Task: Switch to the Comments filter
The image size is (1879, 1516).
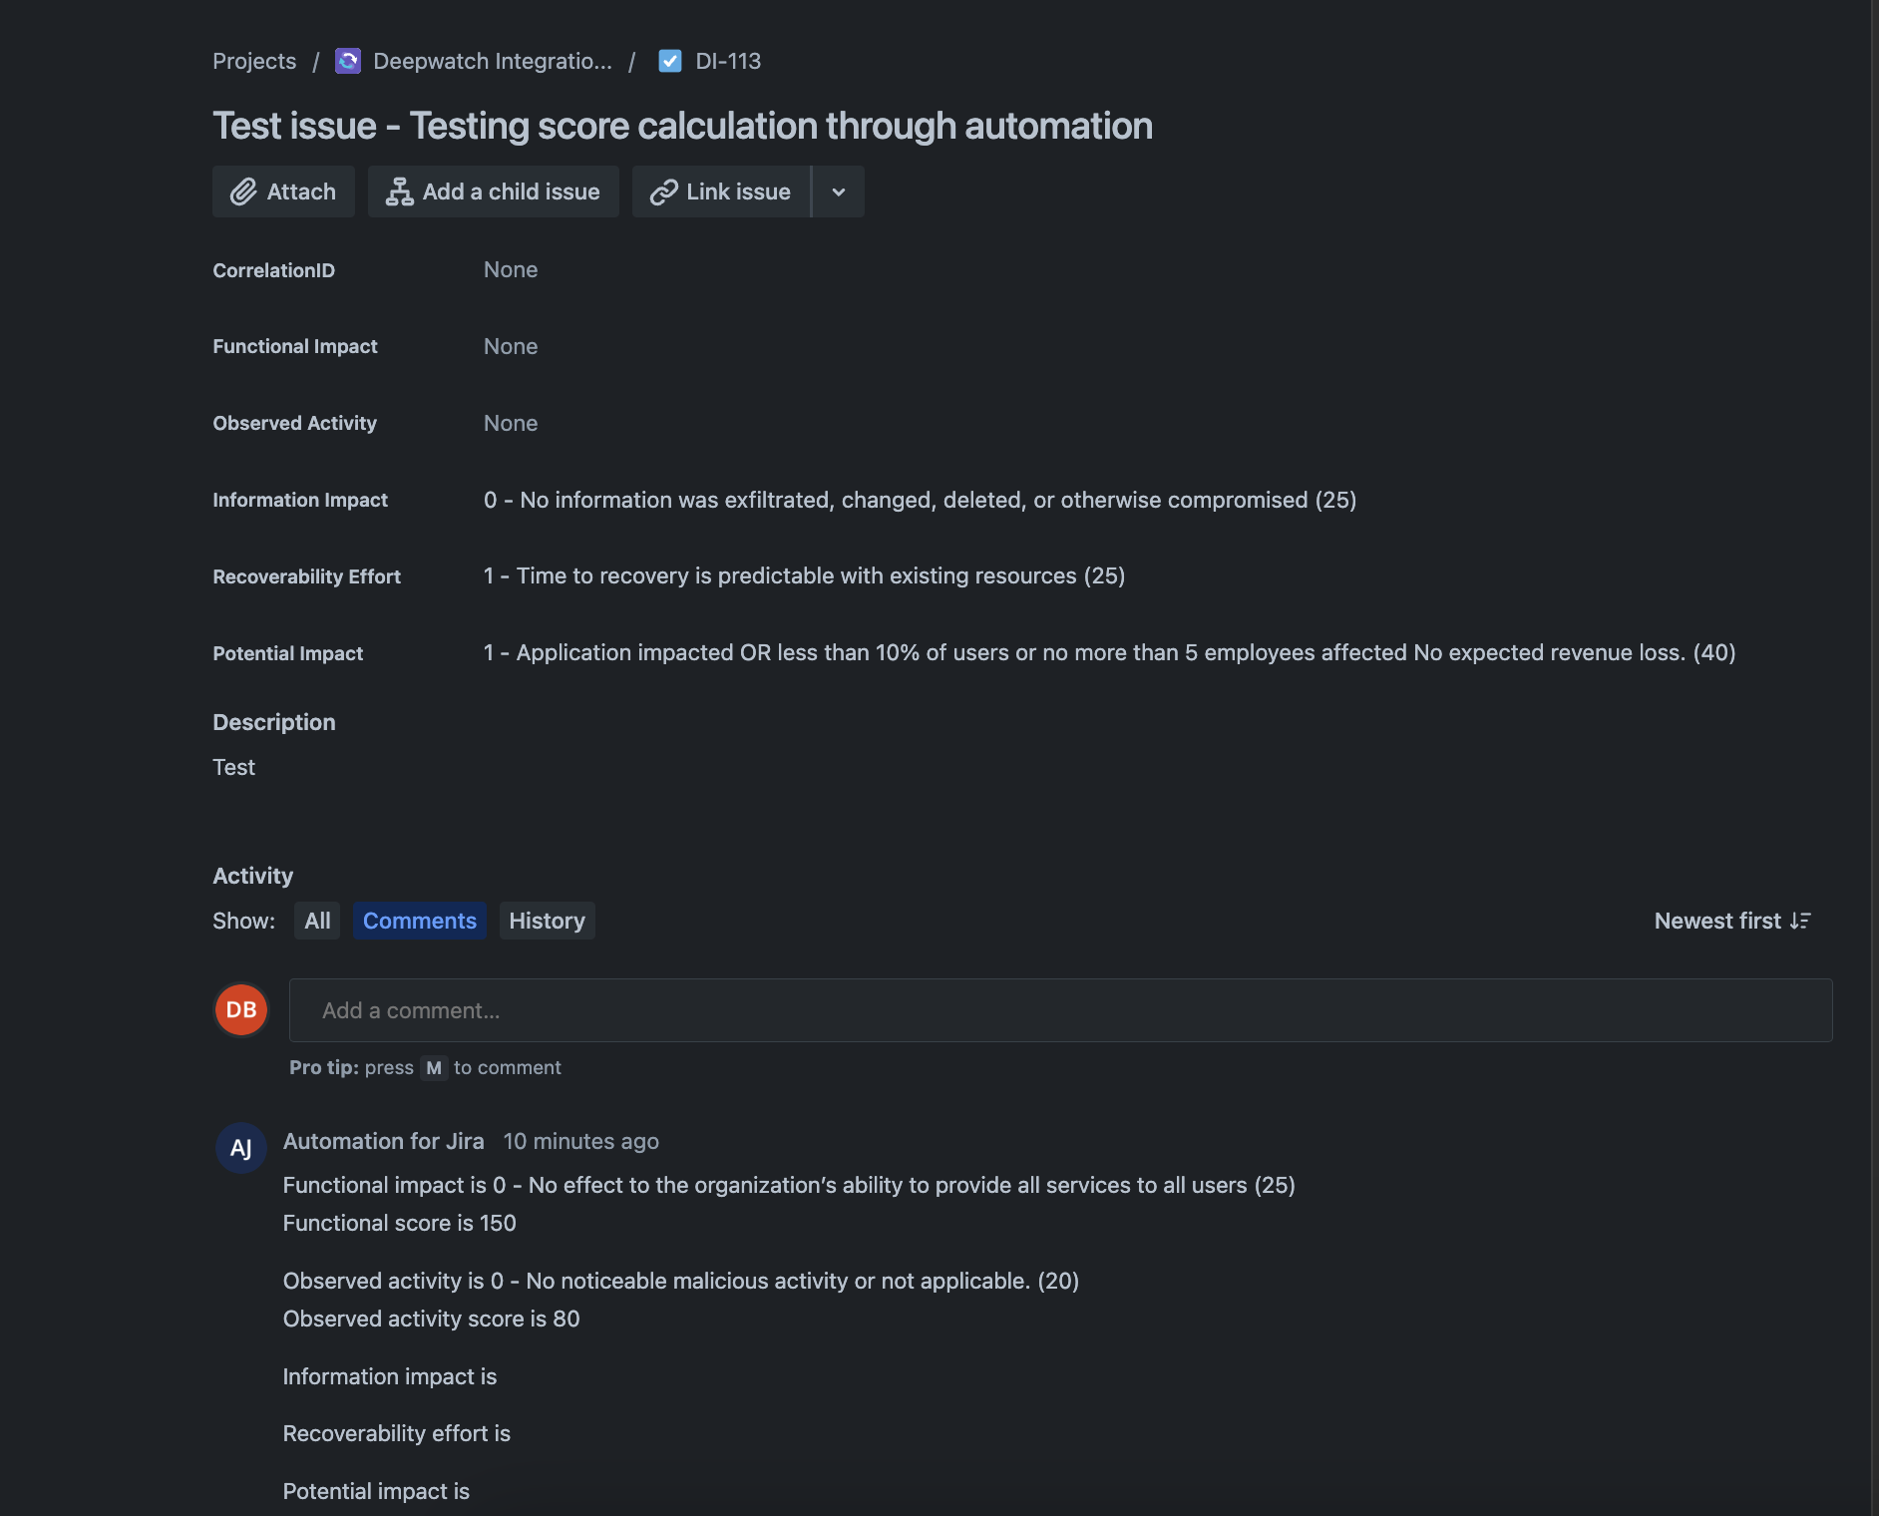Action: pyautogui.click(x=420, y=921)
